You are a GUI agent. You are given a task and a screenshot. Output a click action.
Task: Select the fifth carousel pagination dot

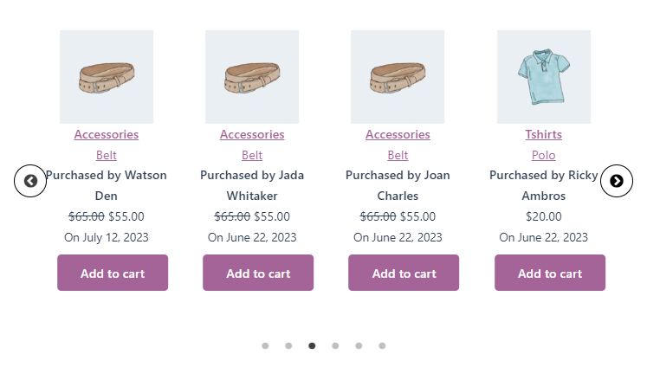pyautogui.click(x=359, y=345)
